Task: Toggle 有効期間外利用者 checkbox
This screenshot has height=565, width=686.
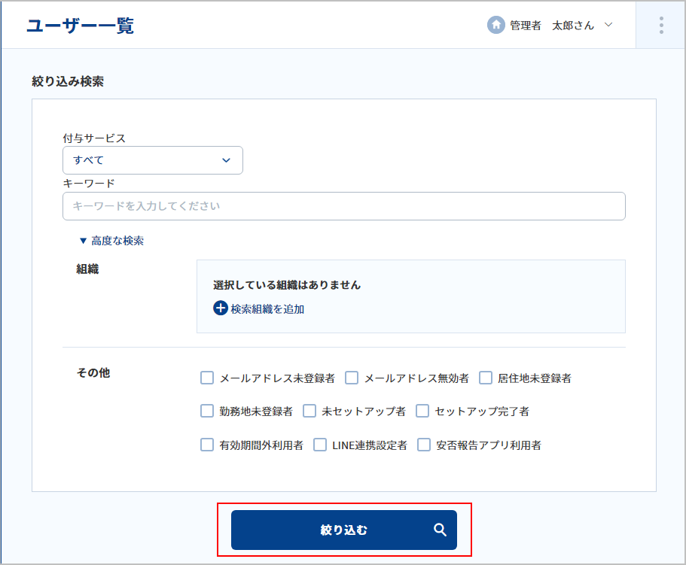Action: (x=207, y=445)
